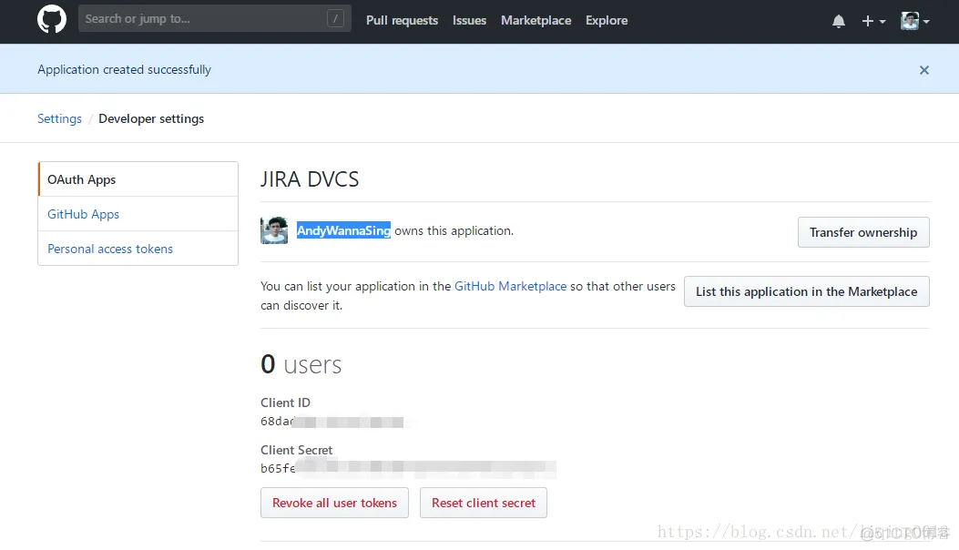
Task: Click the 'Reset client secret' button
Action: 484,503
